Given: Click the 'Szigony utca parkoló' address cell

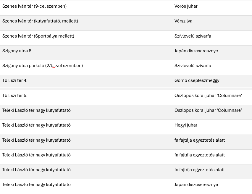Looking at the screenshot, I should click(42, 66).
